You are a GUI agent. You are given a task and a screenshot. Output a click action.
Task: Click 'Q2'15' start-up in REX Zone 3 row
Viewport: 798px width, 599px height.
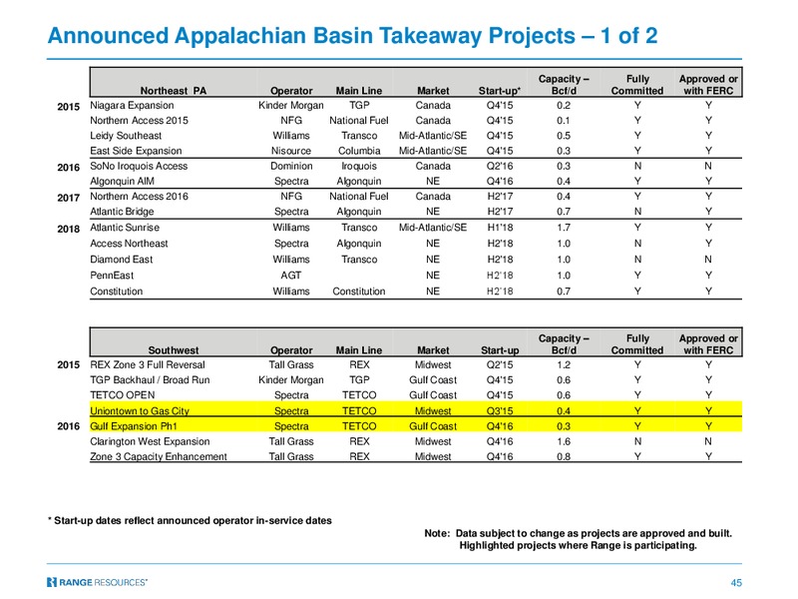click(x=500, y=365)
